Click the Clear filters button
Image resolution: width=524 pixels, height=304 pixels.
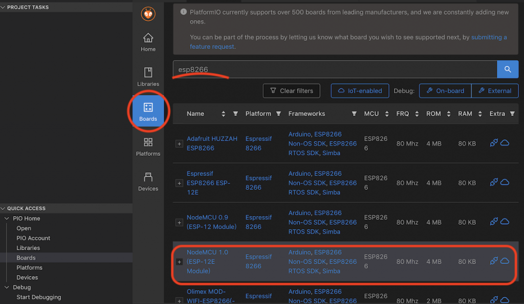(291, 91)
